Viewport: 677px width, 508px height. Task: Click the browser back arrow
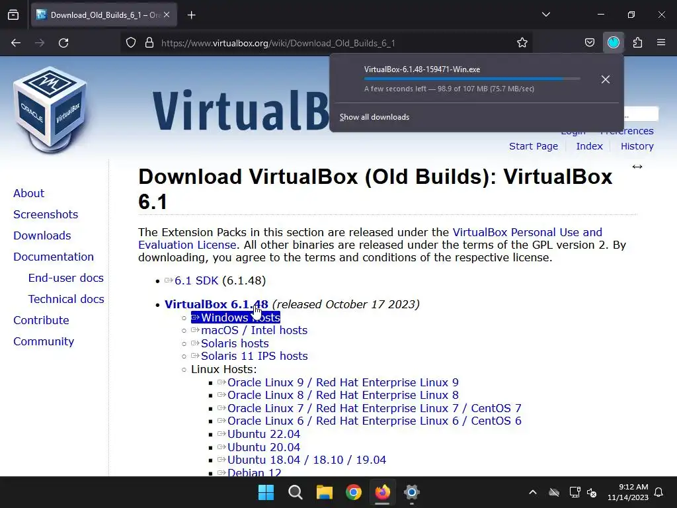[16, 43]
